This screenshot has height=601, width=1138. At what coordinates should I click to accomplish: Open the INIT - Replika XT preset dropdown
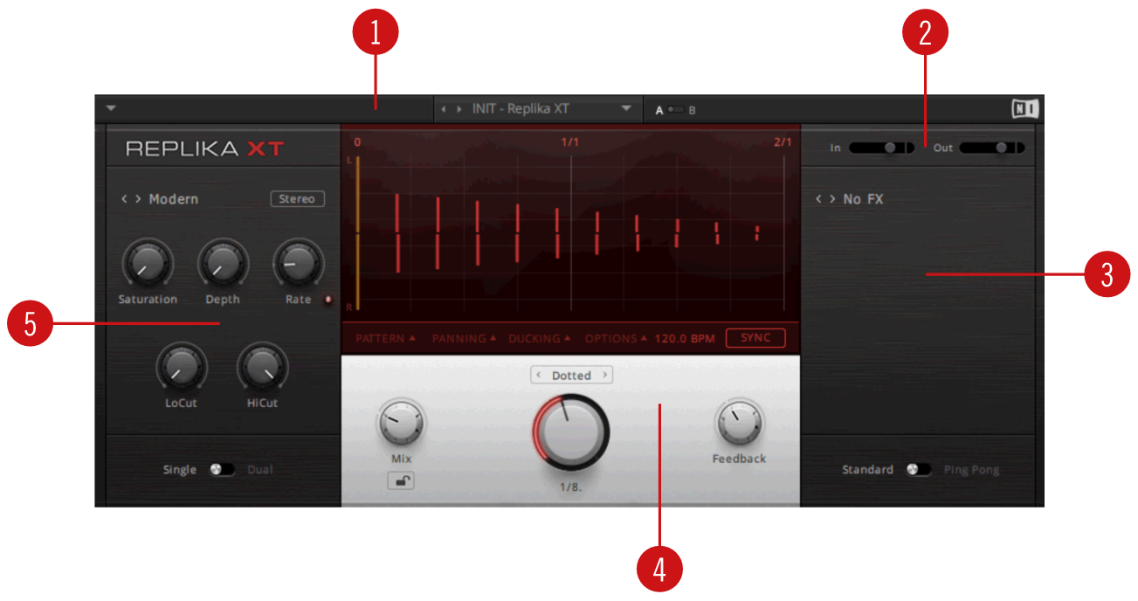[x=625, y=109]
